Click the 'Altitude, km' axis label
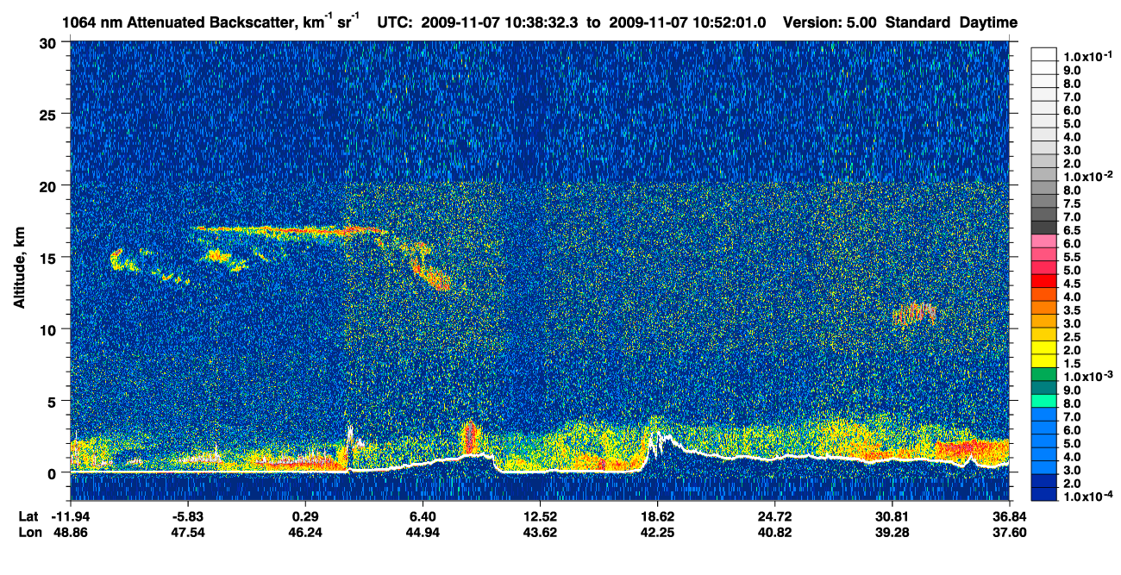 pyautogui.click(x=19, y=270)
